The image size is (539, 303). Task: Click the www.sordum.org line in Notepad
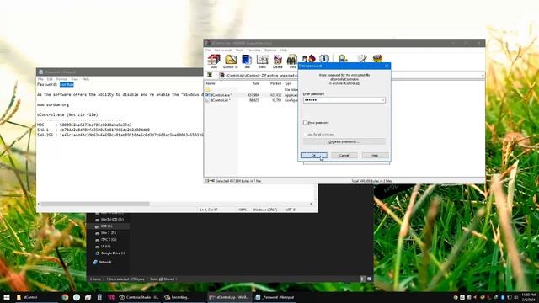(x=53, y=104)
